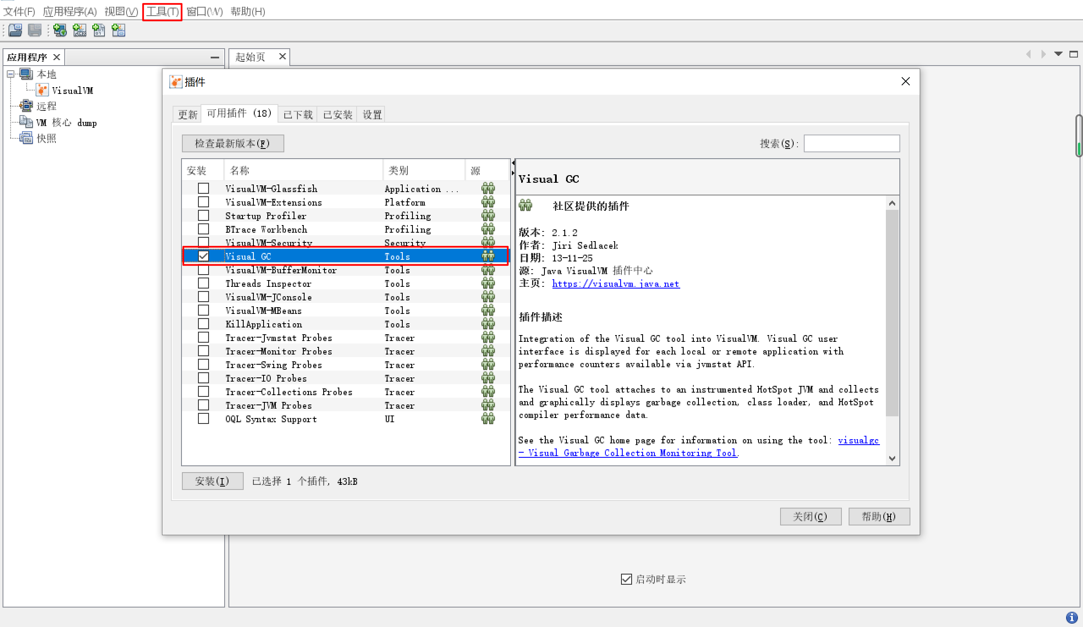
Task: Sort by the 名称 column header
Action: [303, 170]
